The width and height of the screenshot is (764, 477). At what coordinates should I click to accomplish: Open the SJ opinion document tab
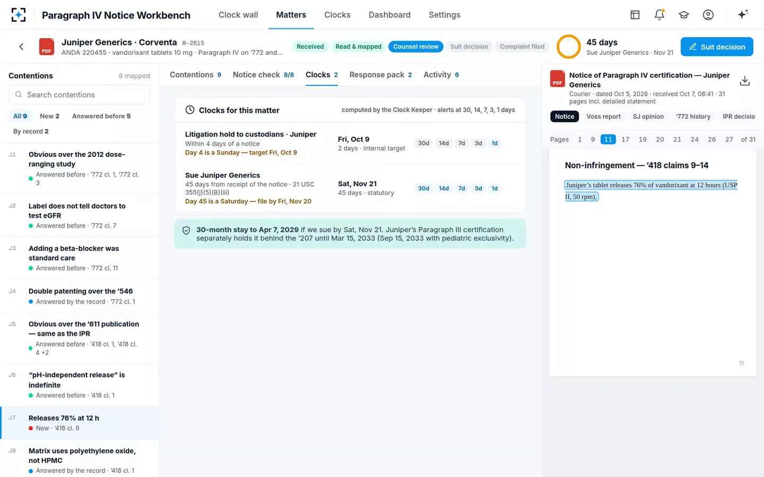648,117
